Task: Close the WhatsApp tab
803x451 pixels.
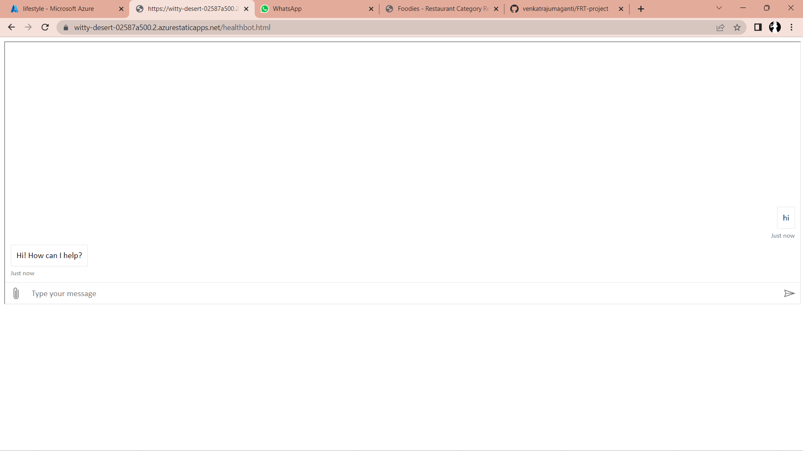Action: pyautogui.click(x=371, y=9)
